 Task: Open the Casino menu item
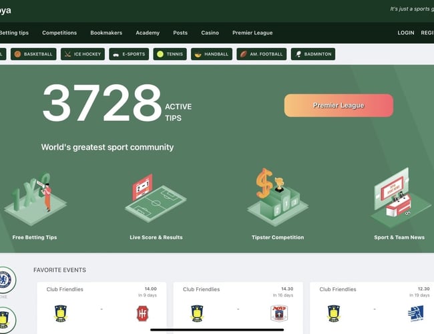[x=210, y=33]
